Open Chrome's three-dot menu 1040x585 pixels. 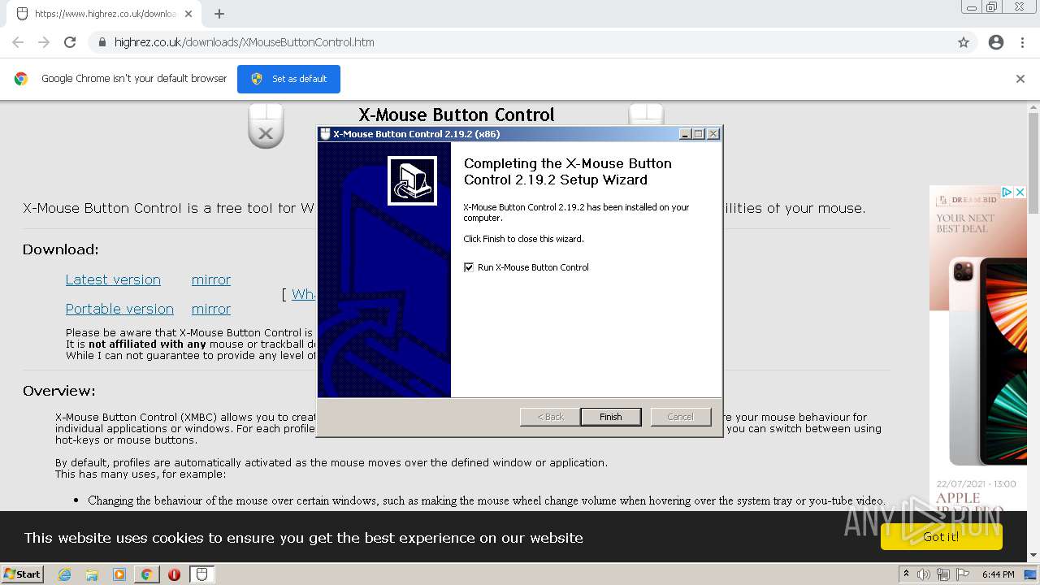click(x=1022, y=42)
